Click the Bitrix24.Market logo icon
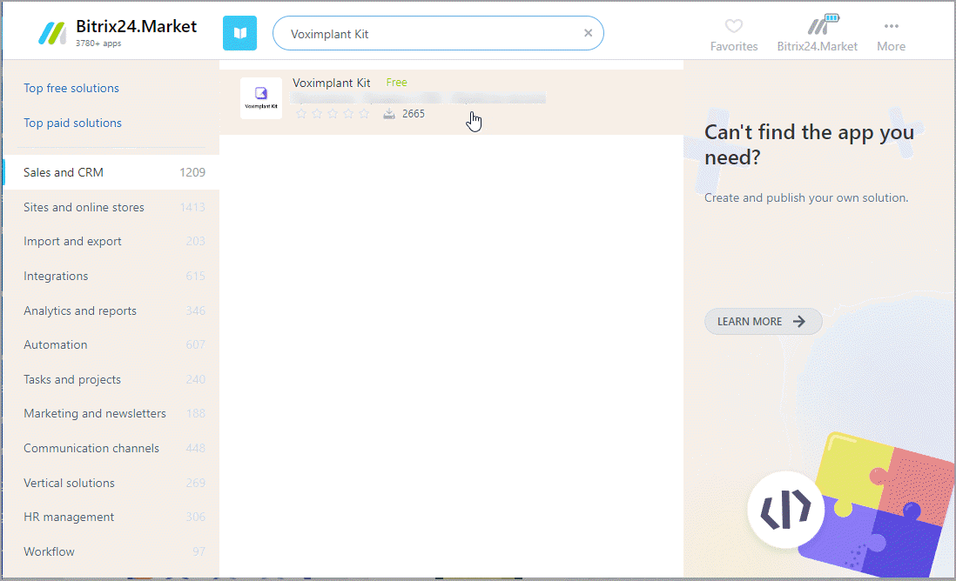Viewport: 956px width, 581px height. 52,34
